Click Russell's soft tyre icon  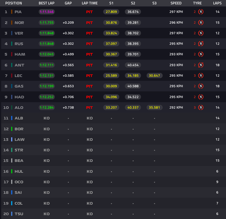(x=200, y=44)
